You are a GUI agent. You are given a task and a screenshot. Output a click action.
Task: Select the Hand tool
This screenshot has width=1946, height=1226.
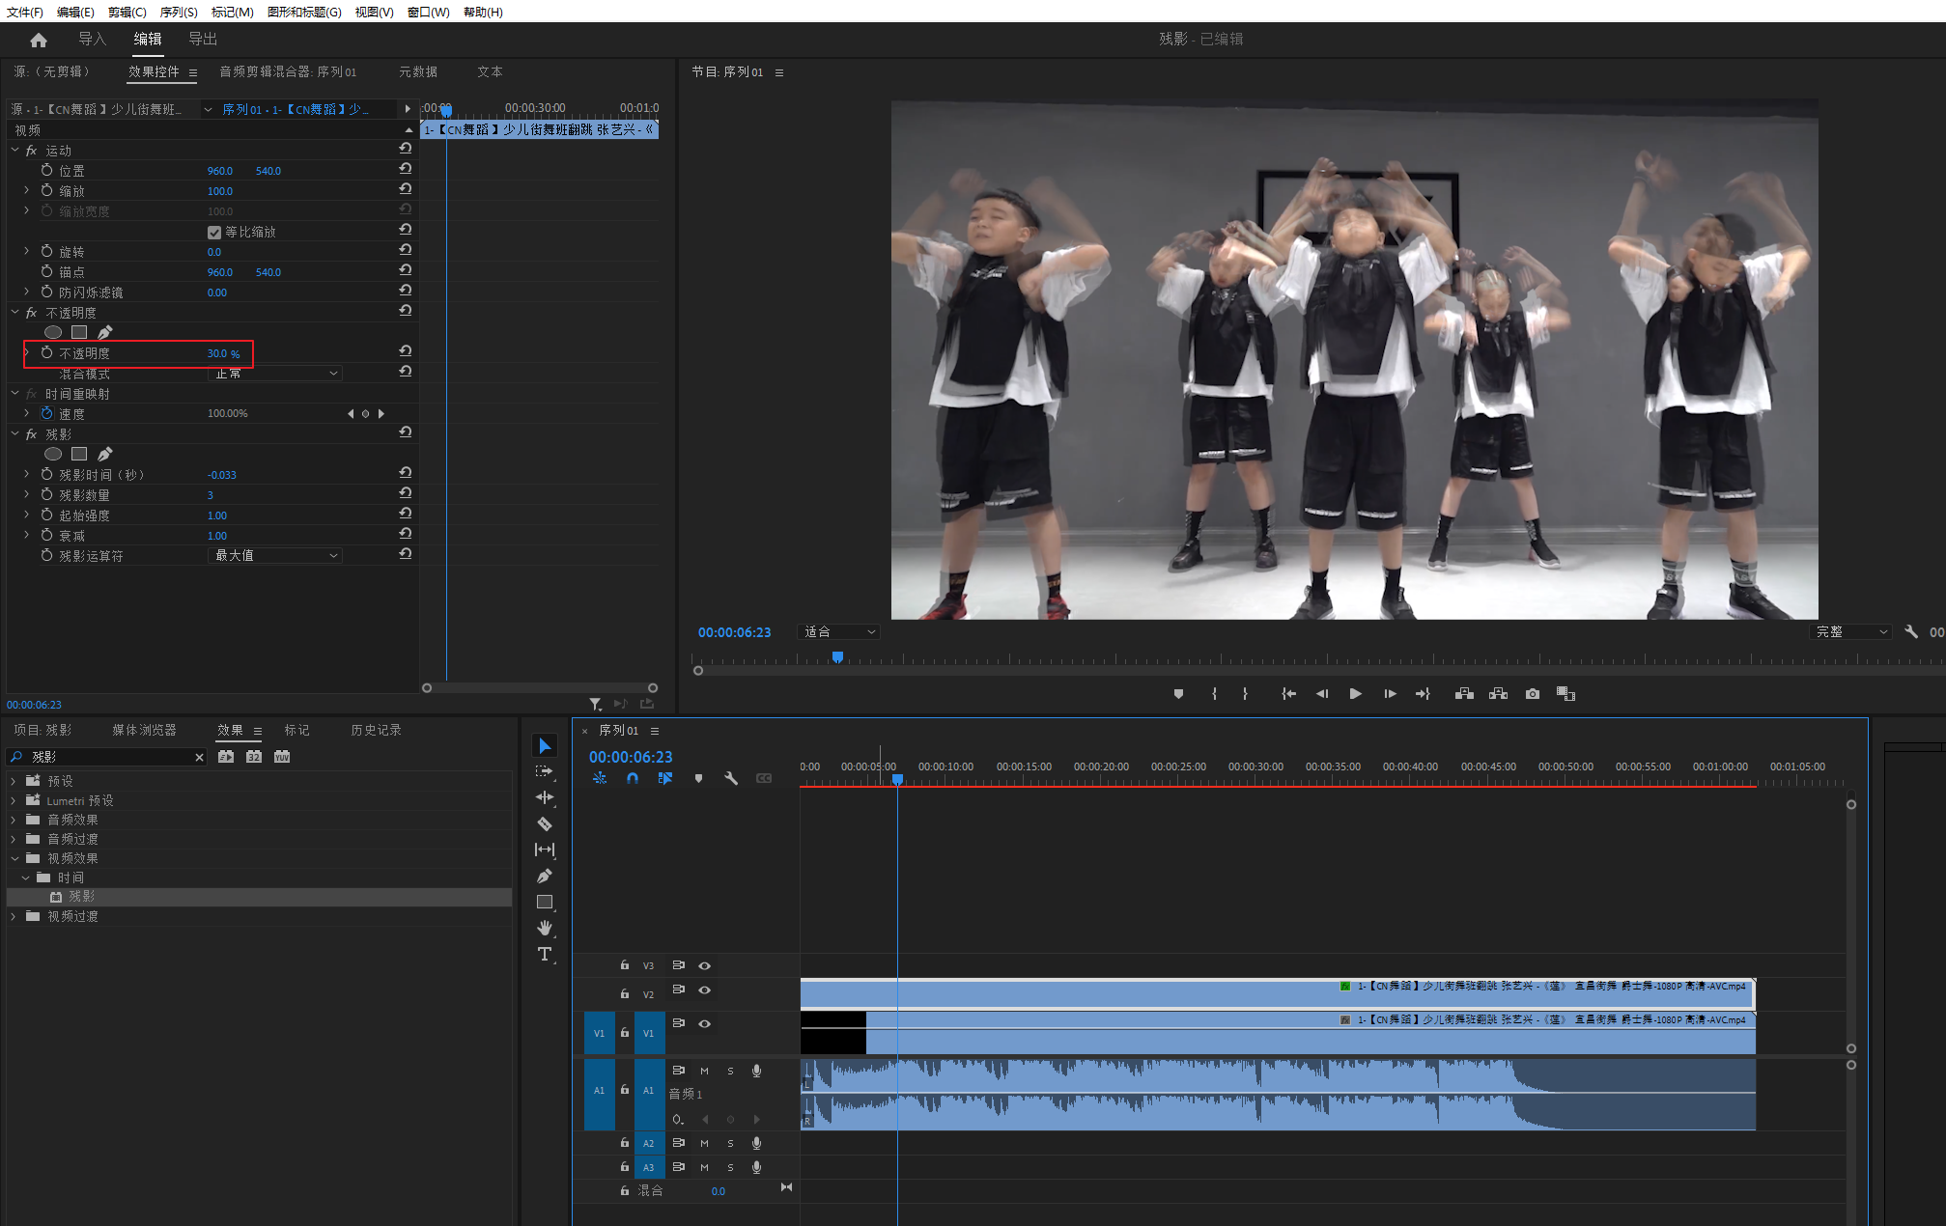545,928
